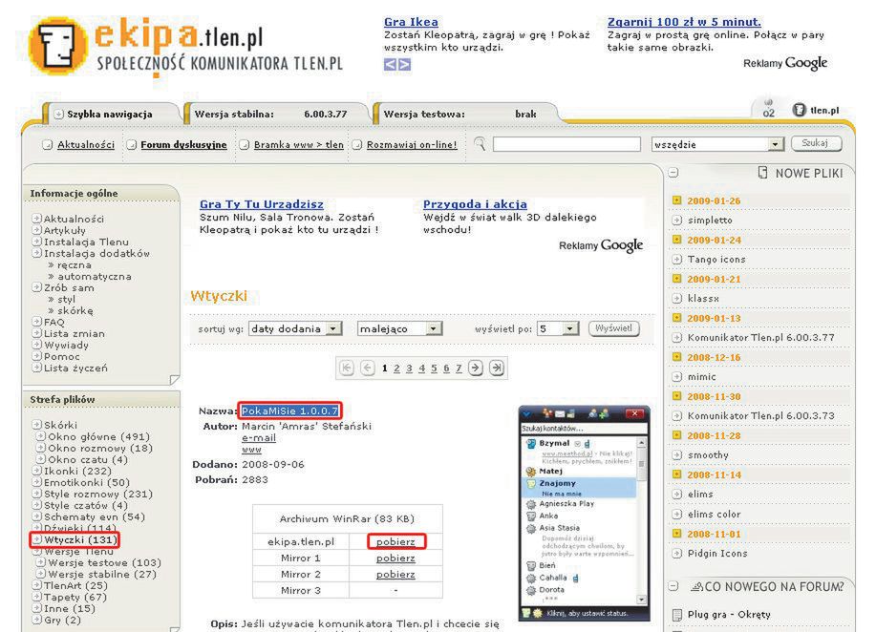Click bullet icon beside Aktualności in toolbar
The width and height of the screenshot is (876, 632).
[48, 144]
